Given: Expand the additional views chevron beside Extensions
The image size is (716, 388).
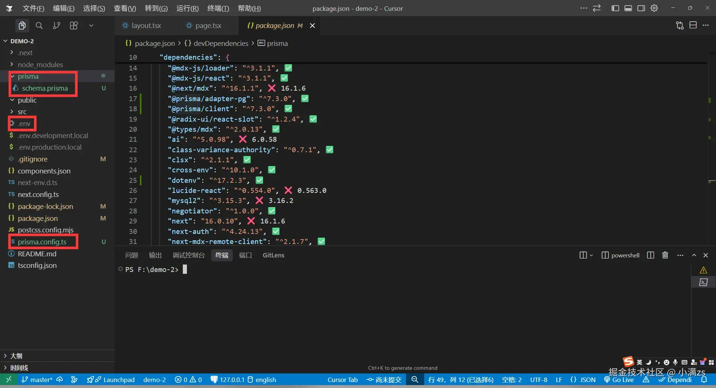Looking at the screenshot, I should [x=91, y=25].
